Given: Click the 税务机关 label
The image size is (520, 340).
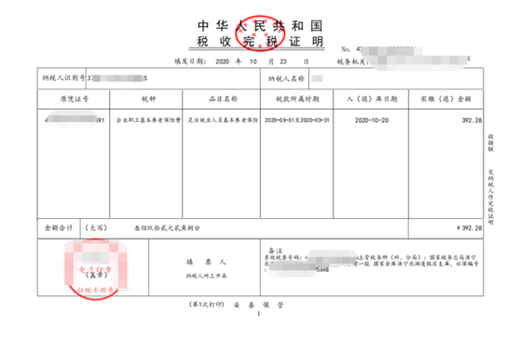Looking at the screenshot, I should coord(352,61).
